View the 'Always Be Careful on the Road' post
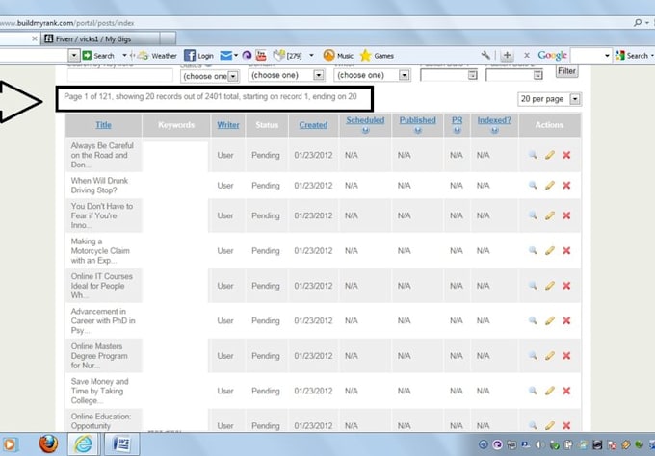Viewport: 655px width, 456px height. coord(533,155)
